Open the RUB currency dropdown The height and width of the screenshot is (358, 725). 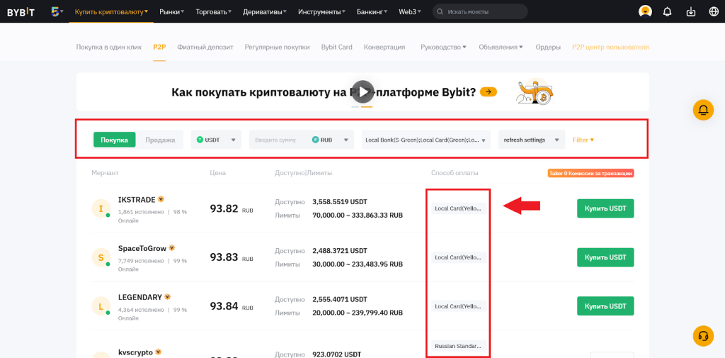tap(332, 140)
